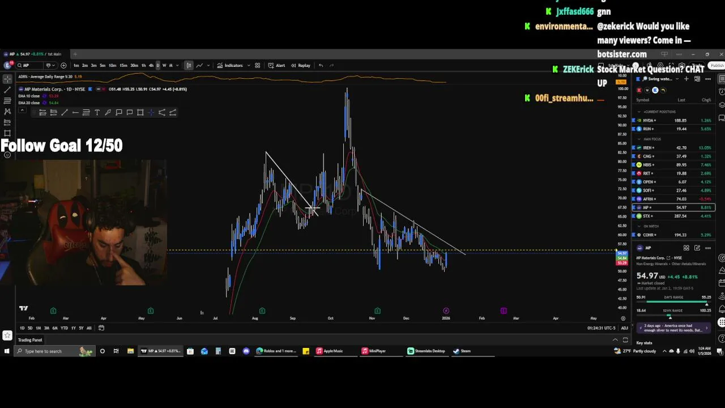Image resolution: width=725 pixels, height=408 pixels.
Task: Select the red flag color filter
Action: coord(639,90)
